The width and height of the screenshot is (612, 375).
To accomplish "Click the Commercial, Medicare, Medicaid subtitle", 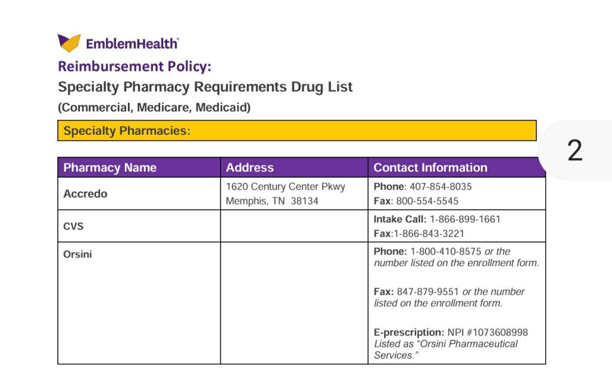I will (154, 108).
